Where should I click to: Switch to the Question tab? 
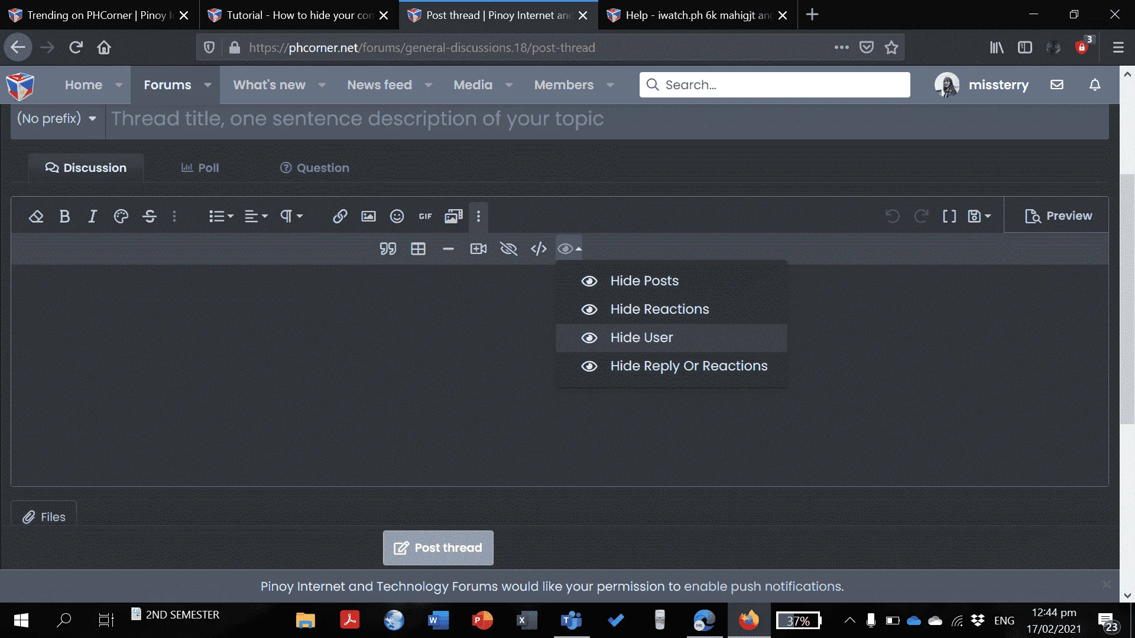(x=314, y=168)
